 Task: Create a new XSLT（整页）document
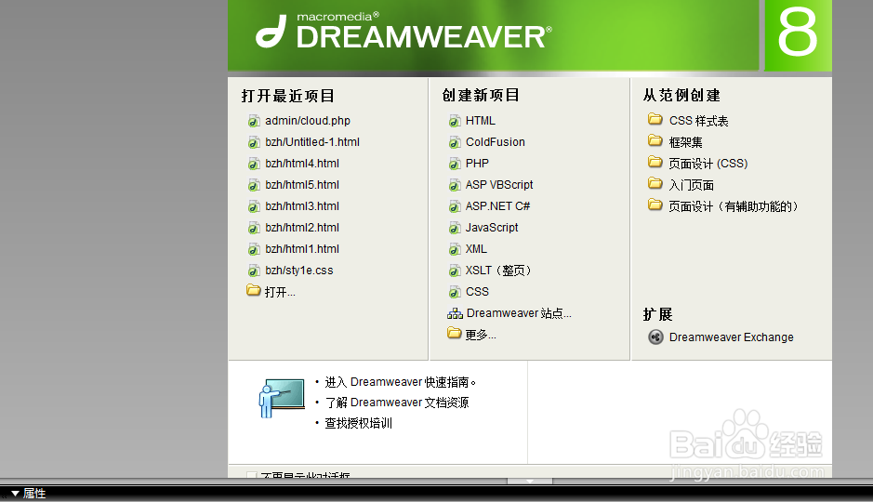tap(498, 271)
